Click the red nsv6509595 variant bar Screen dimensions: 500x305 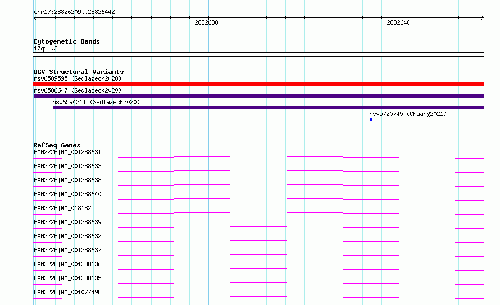(258, 84)
